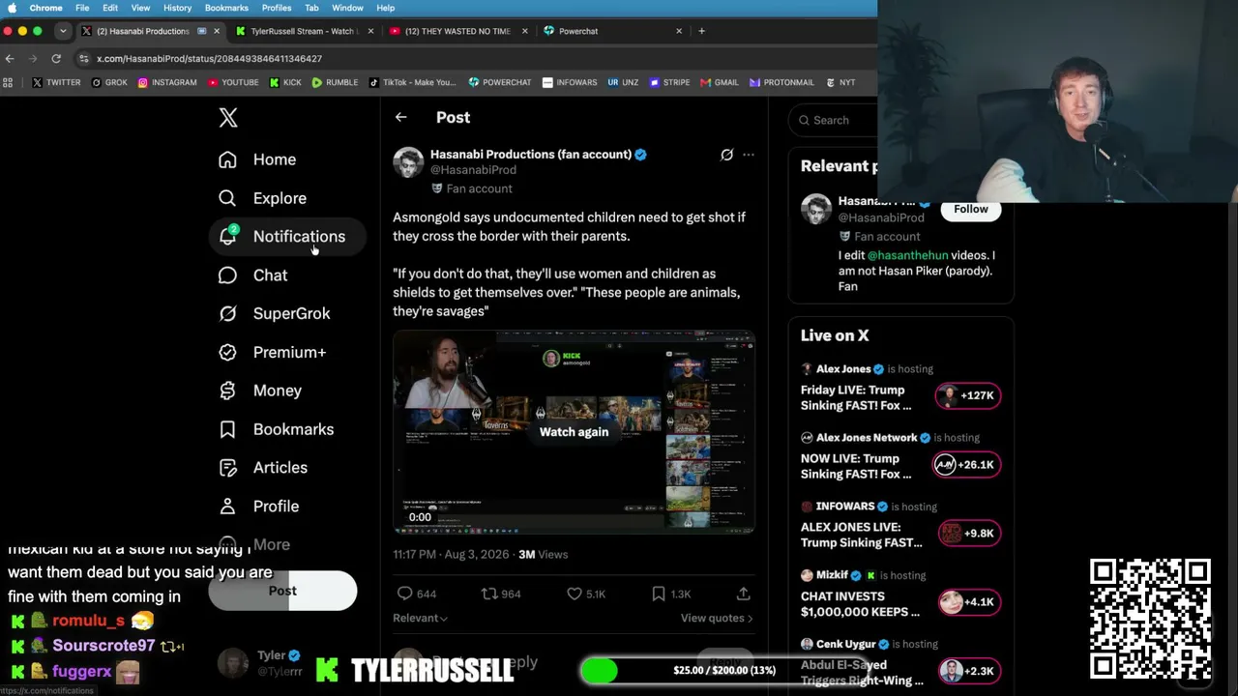Open Alex Jones Friday LIVE broadcast
The width and height of the screenshot is (1238, 696).
[x=900, y=388]
